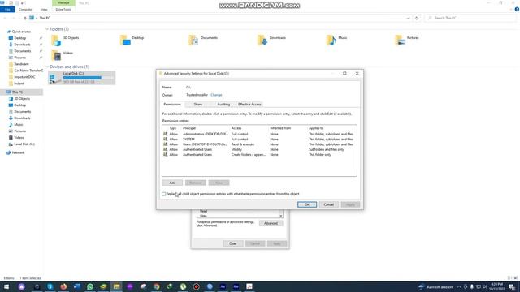Open Bandicam recorder taskbar icon
This screenshot has height=292, width=520.
197,286
